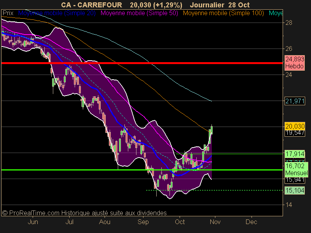This screenshot has height=233, width=311.
Task: Click the 'Prix' legend label
Action: click(8, 13)
